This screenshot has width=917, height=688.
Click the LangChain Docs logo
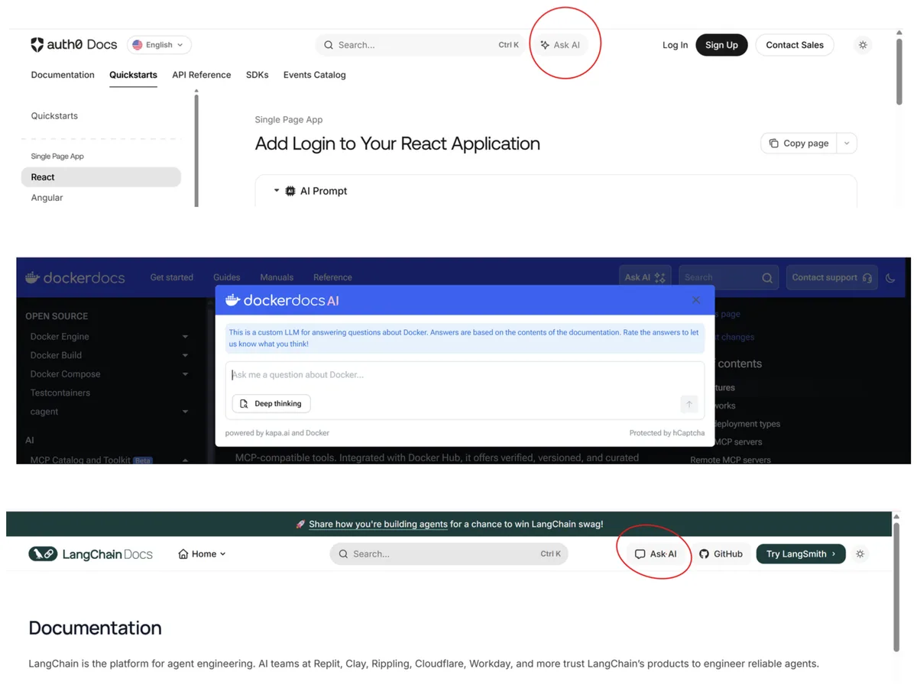click(90, 554)
